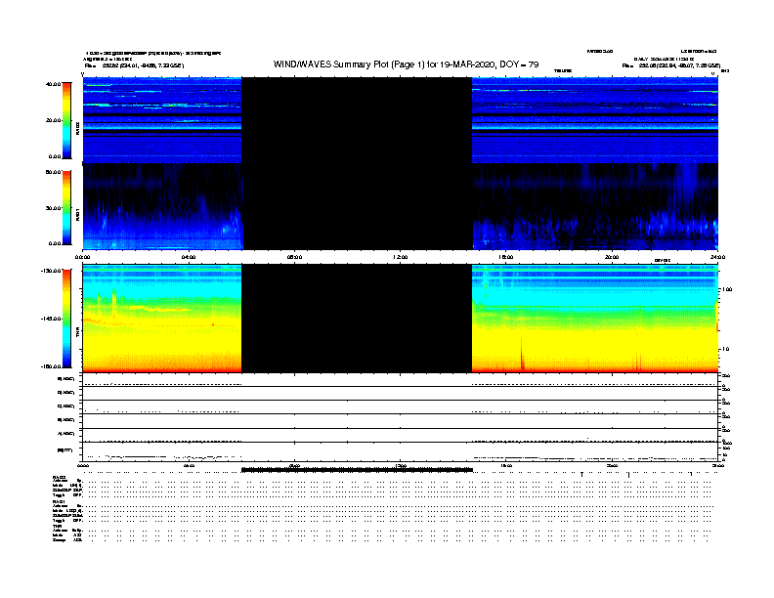Click the tall red spike in the evening TNR spectrogram
Screen dimensions: 774x598
[x=522, y=355]
